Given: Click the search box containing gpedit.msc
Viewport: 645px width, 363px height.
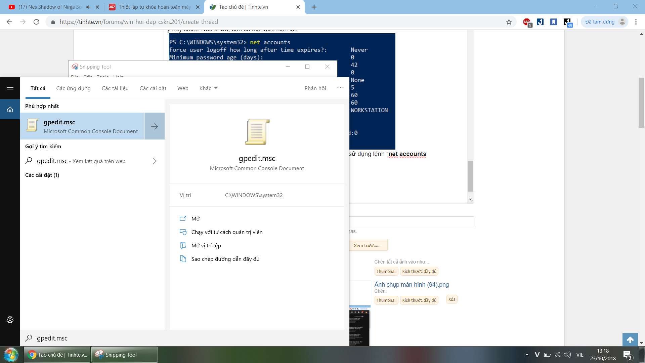Looking at the screenshot, I should (x=185, y=338).
